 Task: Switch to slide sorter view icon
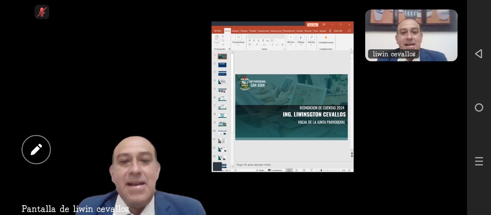(x=296, y=170)
